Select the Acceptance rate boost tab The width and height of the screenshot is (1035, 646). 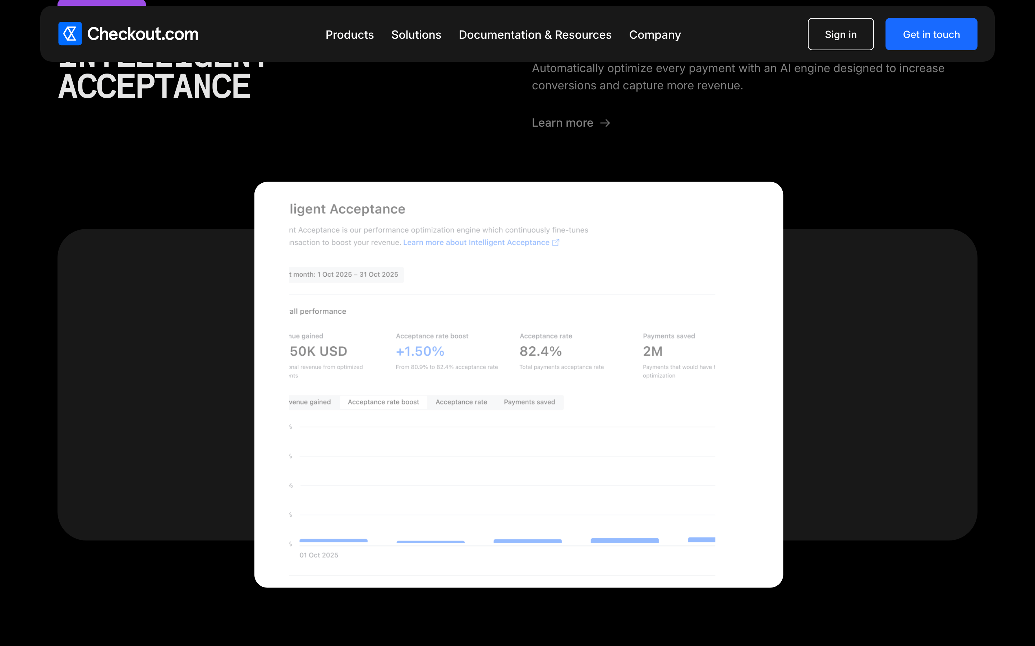click(383, 402)
